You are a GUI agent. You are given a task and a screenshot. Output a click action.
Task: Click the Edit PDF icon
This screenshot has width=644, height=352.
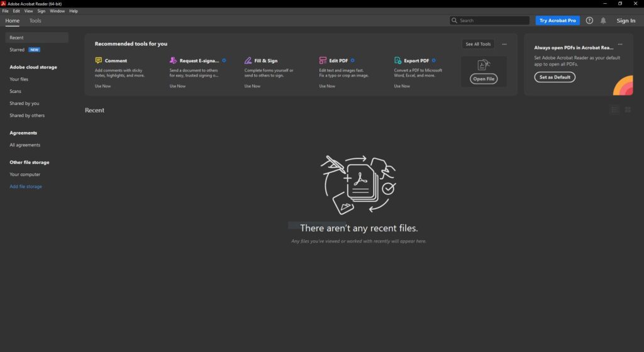tap(323, 60)
